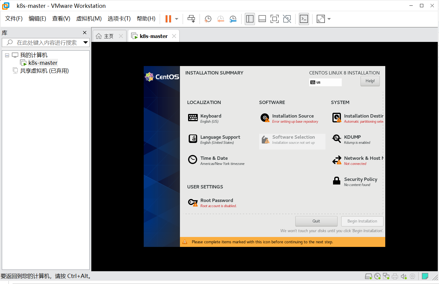The image size is (439, 284).
Task: Open the 帮助(H) menu
Action: [146, 19]
